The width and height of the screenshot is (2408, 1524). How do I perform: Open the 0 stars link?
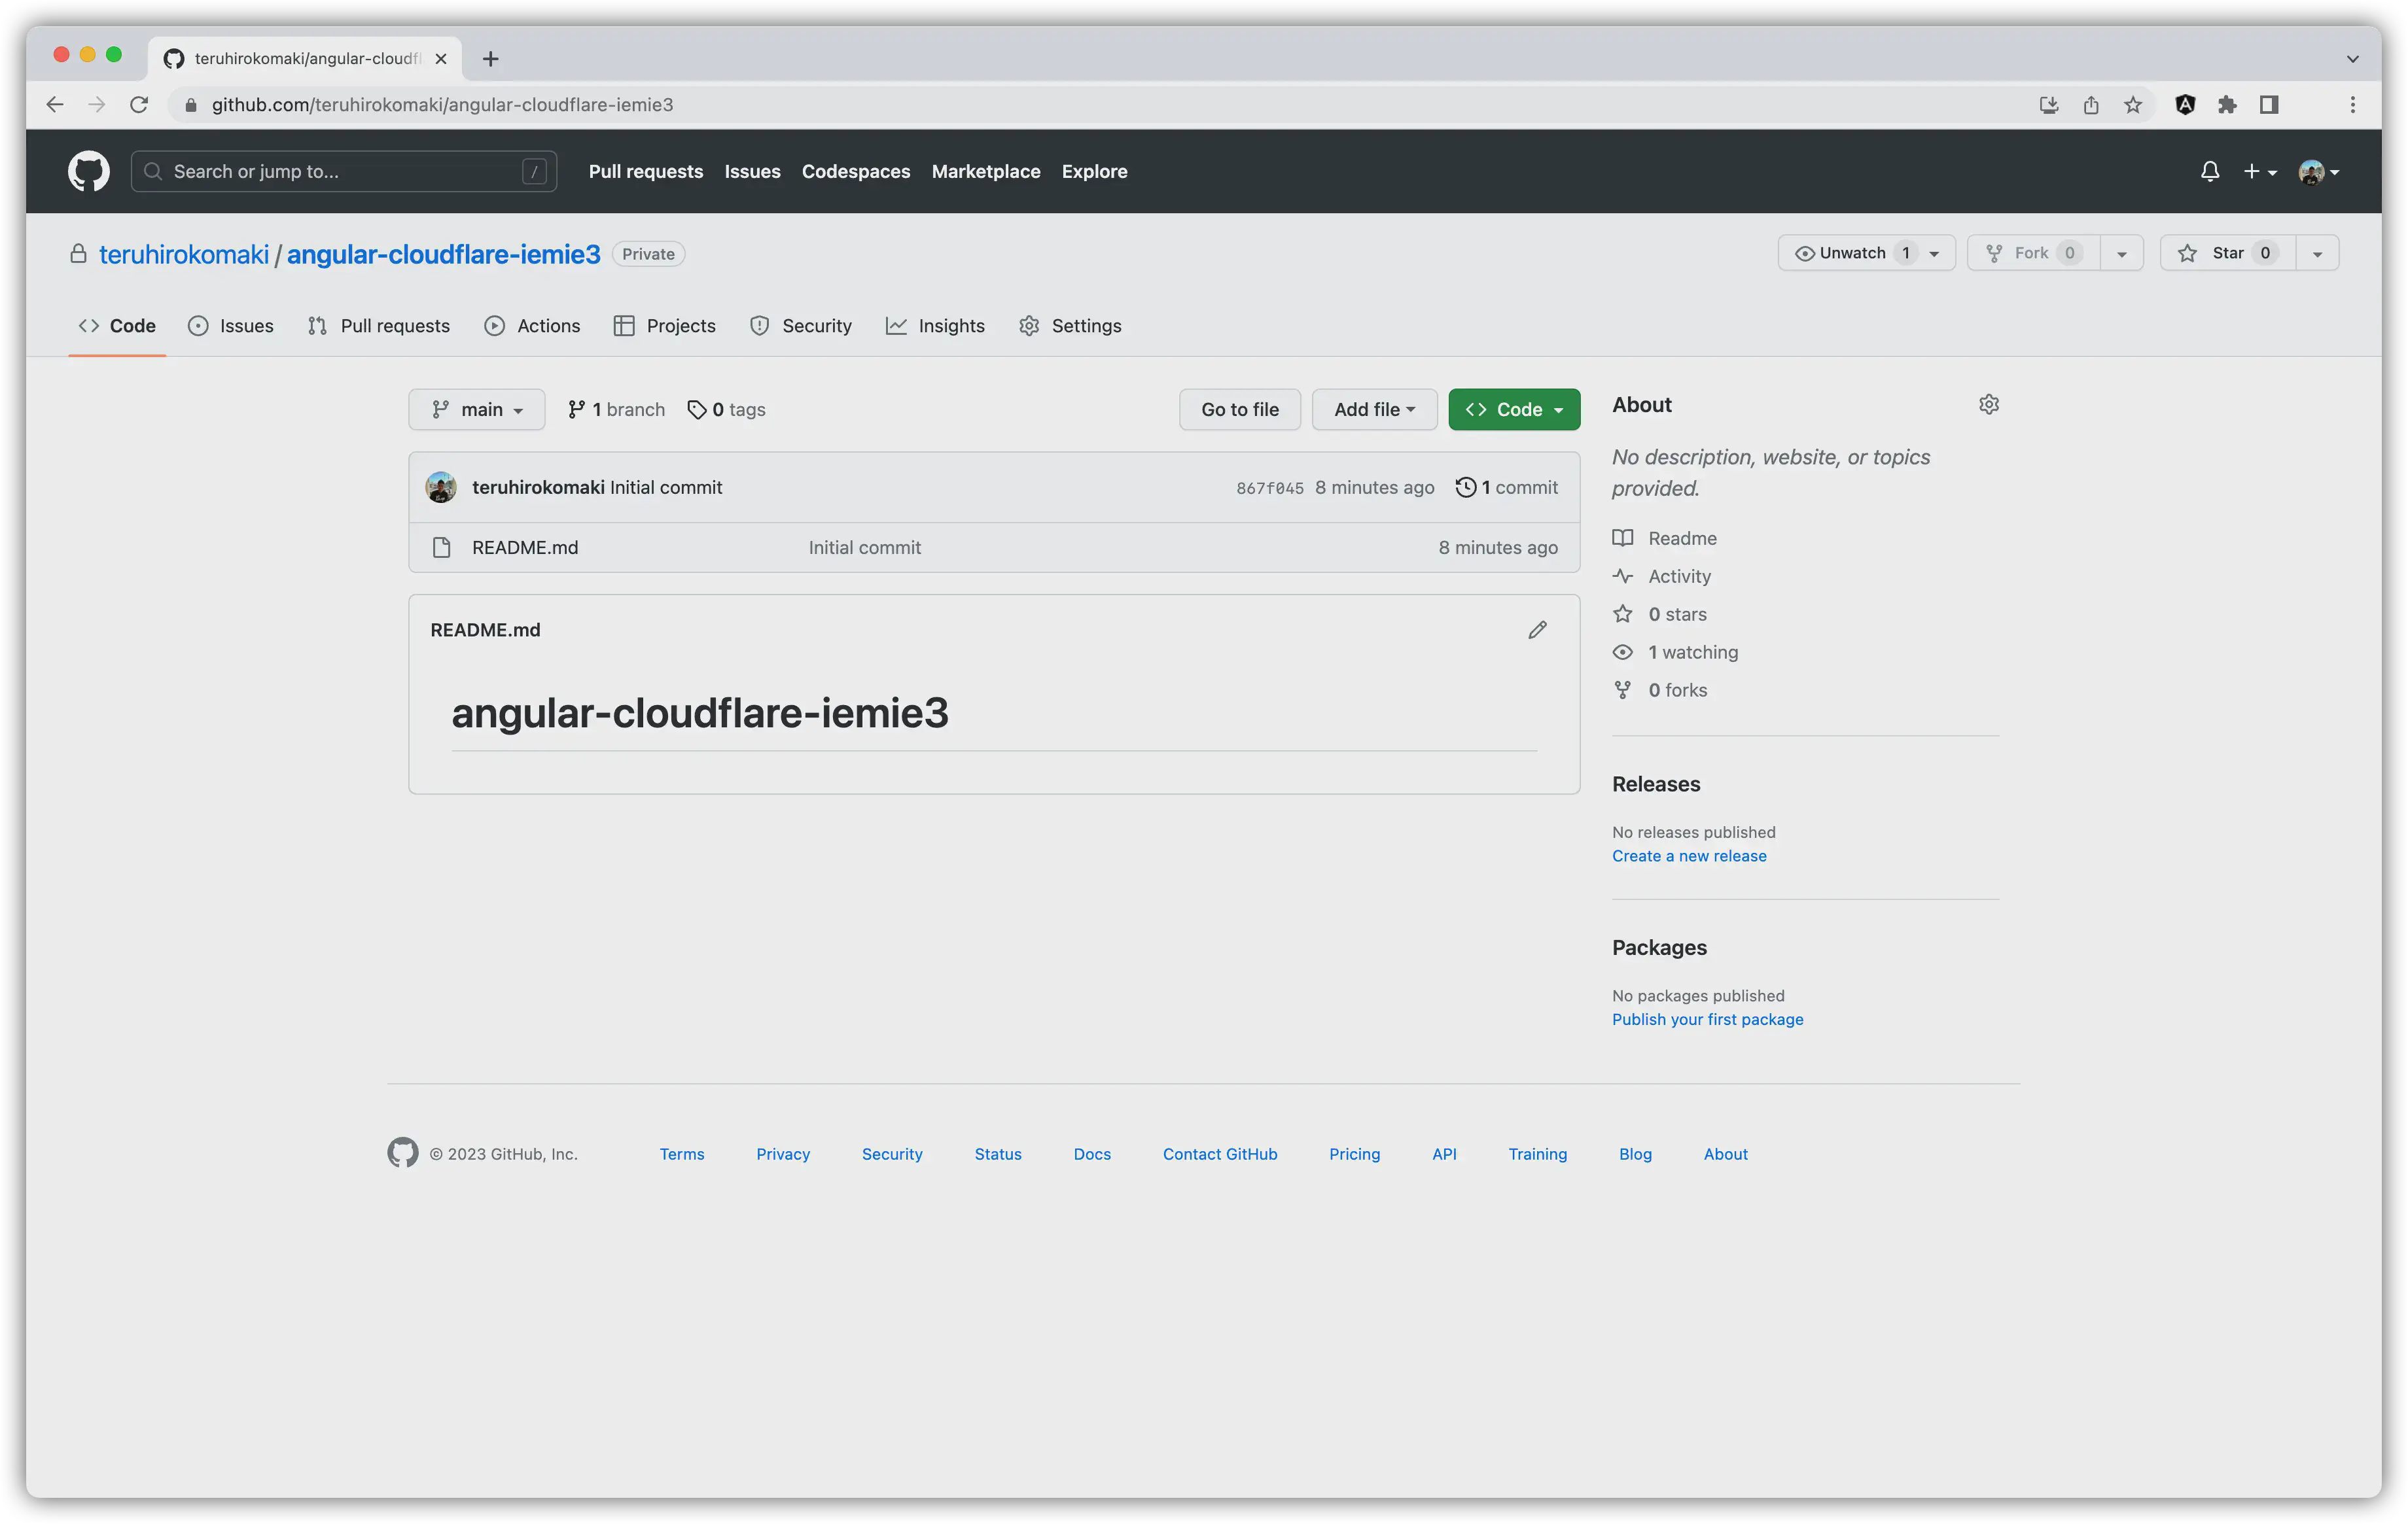(x=1659, y=614)
